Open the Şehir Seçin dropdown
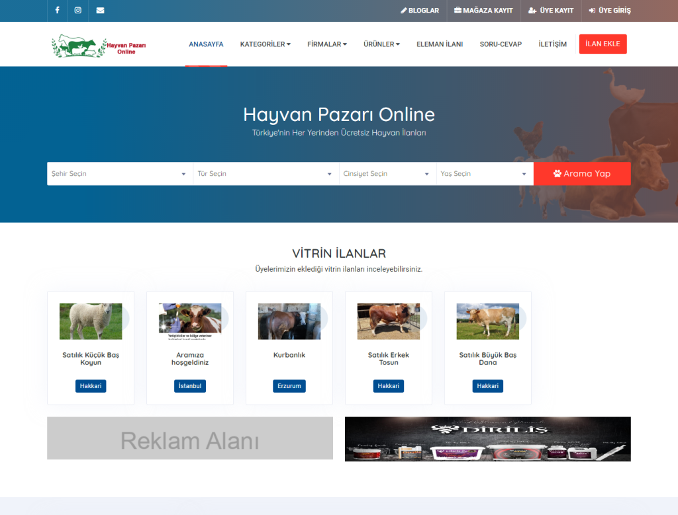Screen dimensions: 678x515 pos(119,173)
